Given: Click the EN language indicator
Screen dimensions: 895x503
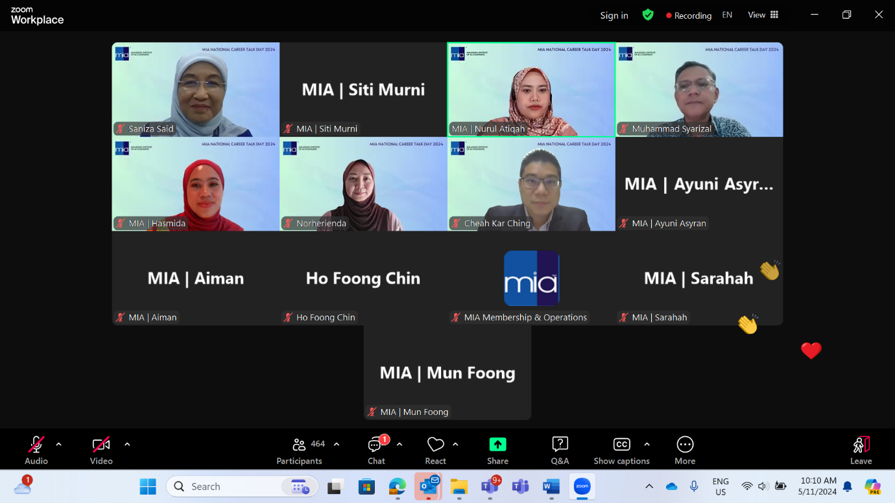Looking at the screenshot, I should [727, 15].
